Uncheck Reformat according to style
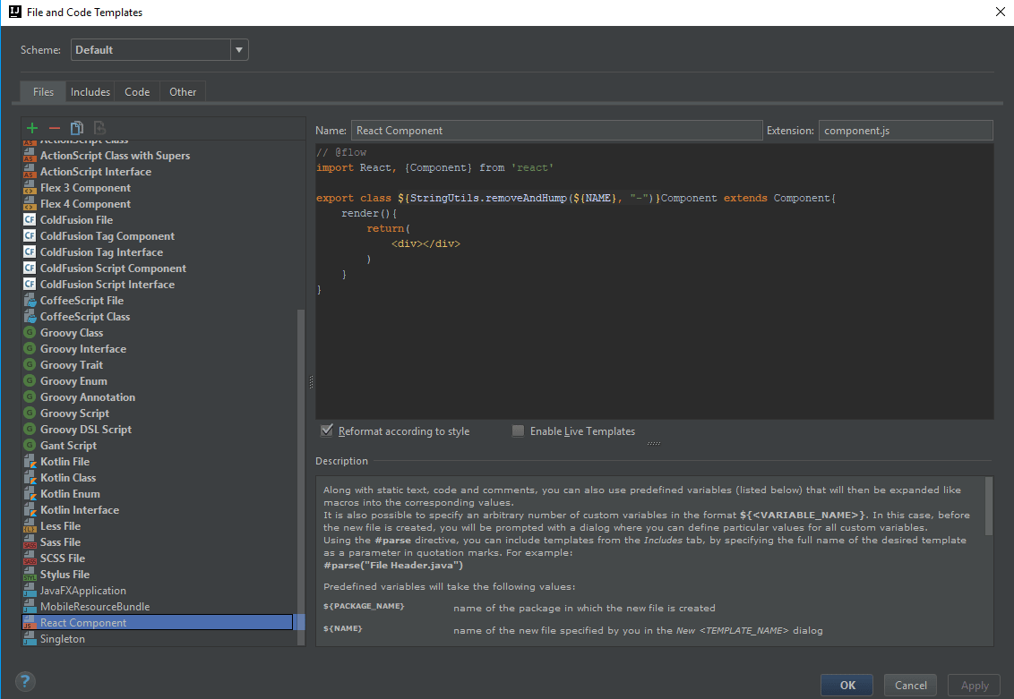 pyautogui.click(x=327, y=430)
